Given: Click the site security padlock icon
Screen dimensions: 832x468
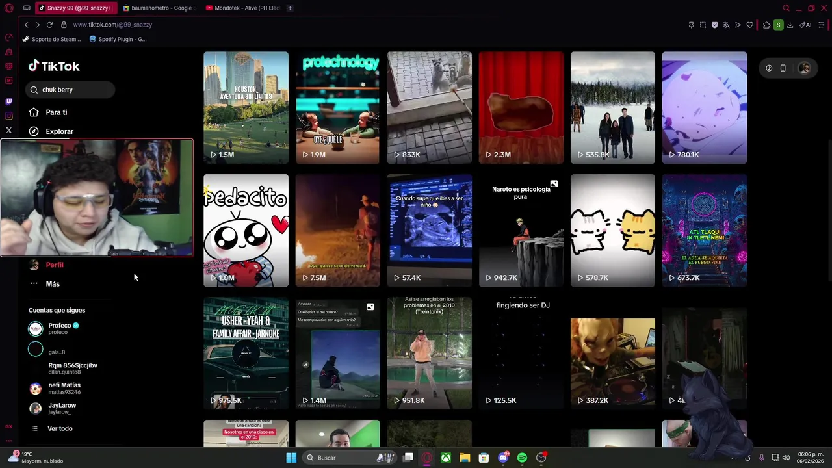Looking at the screenshot, I should click(64, 25).
